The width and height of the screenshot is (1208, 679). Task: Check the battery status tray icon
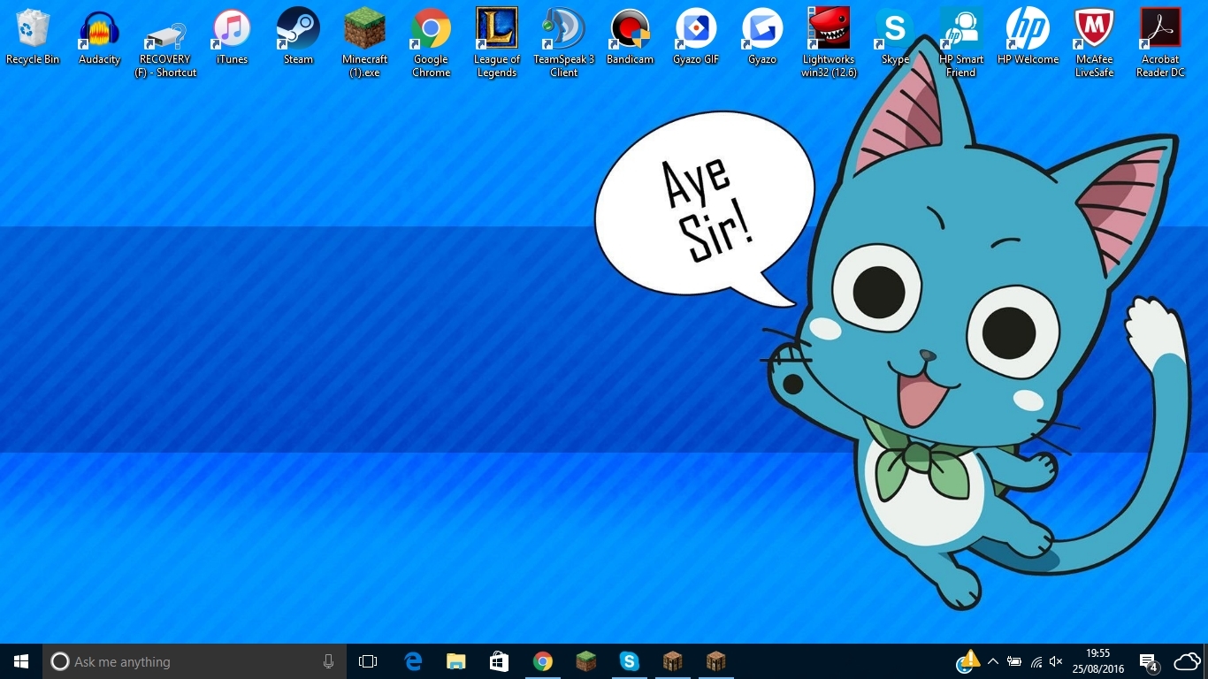(x=1014, y=661)
